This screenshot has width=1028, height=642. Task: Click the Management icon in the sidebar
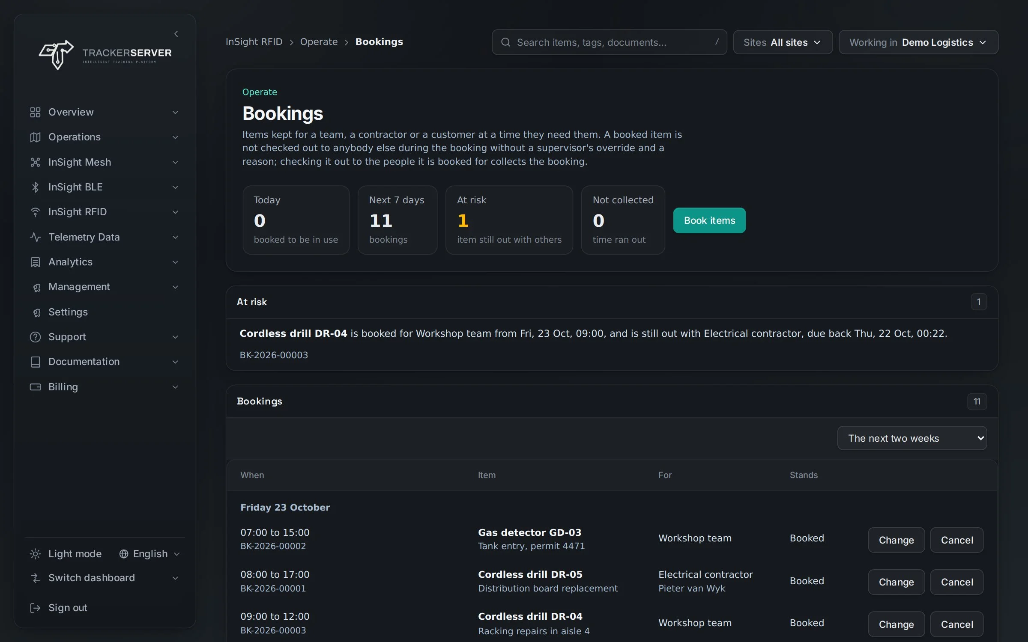tap(36, 287)
